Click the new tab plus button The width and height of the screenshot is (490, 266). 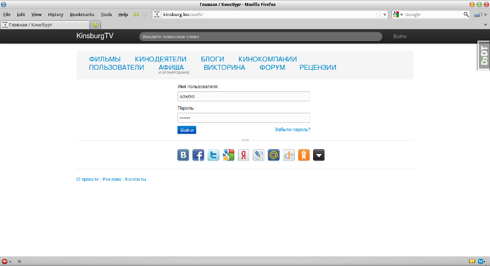(x=96, y=24)
